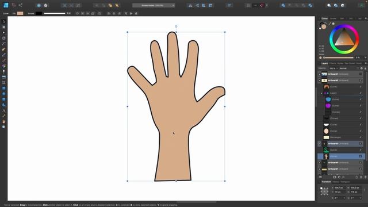Open the Colour tab
368x207 pixels.
(324, 18)
